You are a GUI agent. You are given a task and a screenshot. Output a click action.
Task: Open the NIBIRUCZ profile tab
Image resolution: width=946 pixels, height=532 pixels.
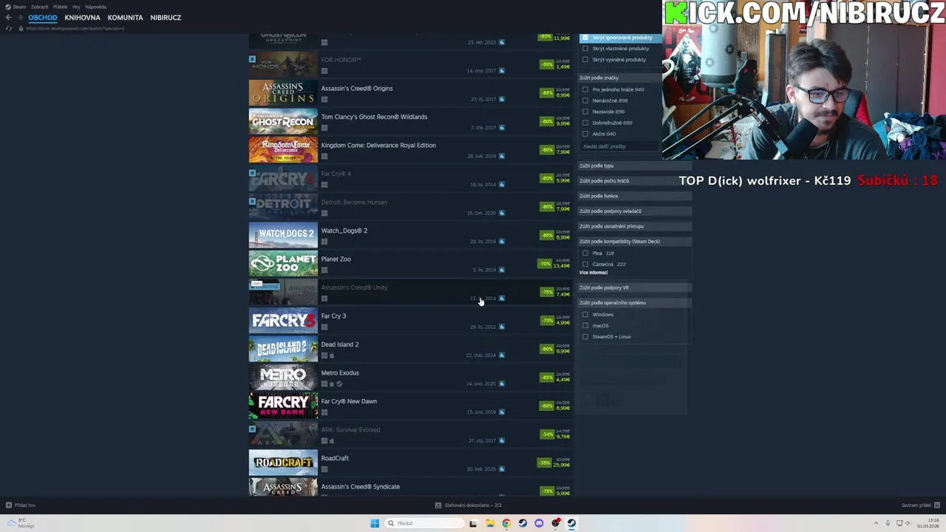point(166,18)
